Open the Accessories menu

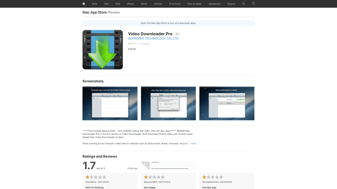point(215,4)
